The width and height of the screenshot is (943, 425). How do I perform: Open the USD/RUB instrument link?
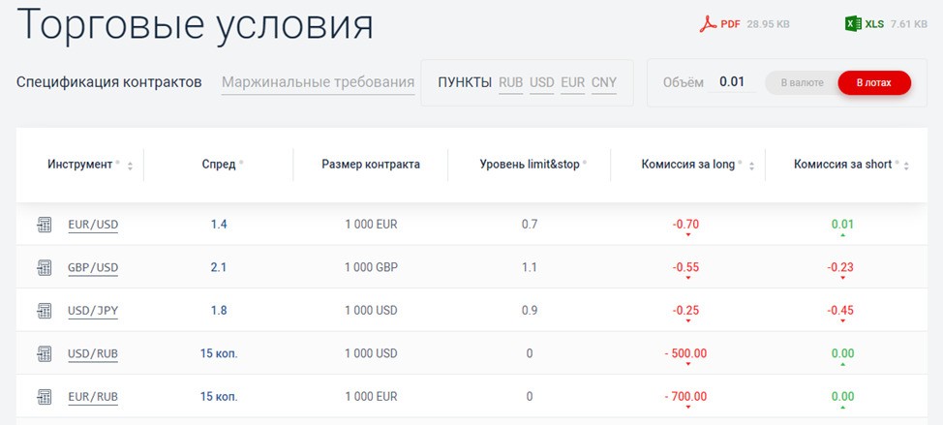(93, 353)
